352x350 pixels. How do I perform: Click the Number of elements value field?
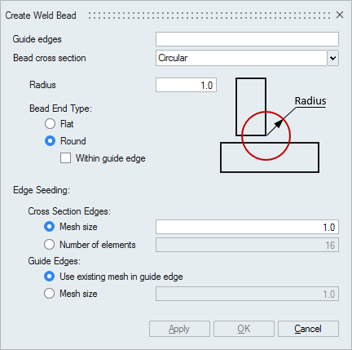tap(247, 245)
